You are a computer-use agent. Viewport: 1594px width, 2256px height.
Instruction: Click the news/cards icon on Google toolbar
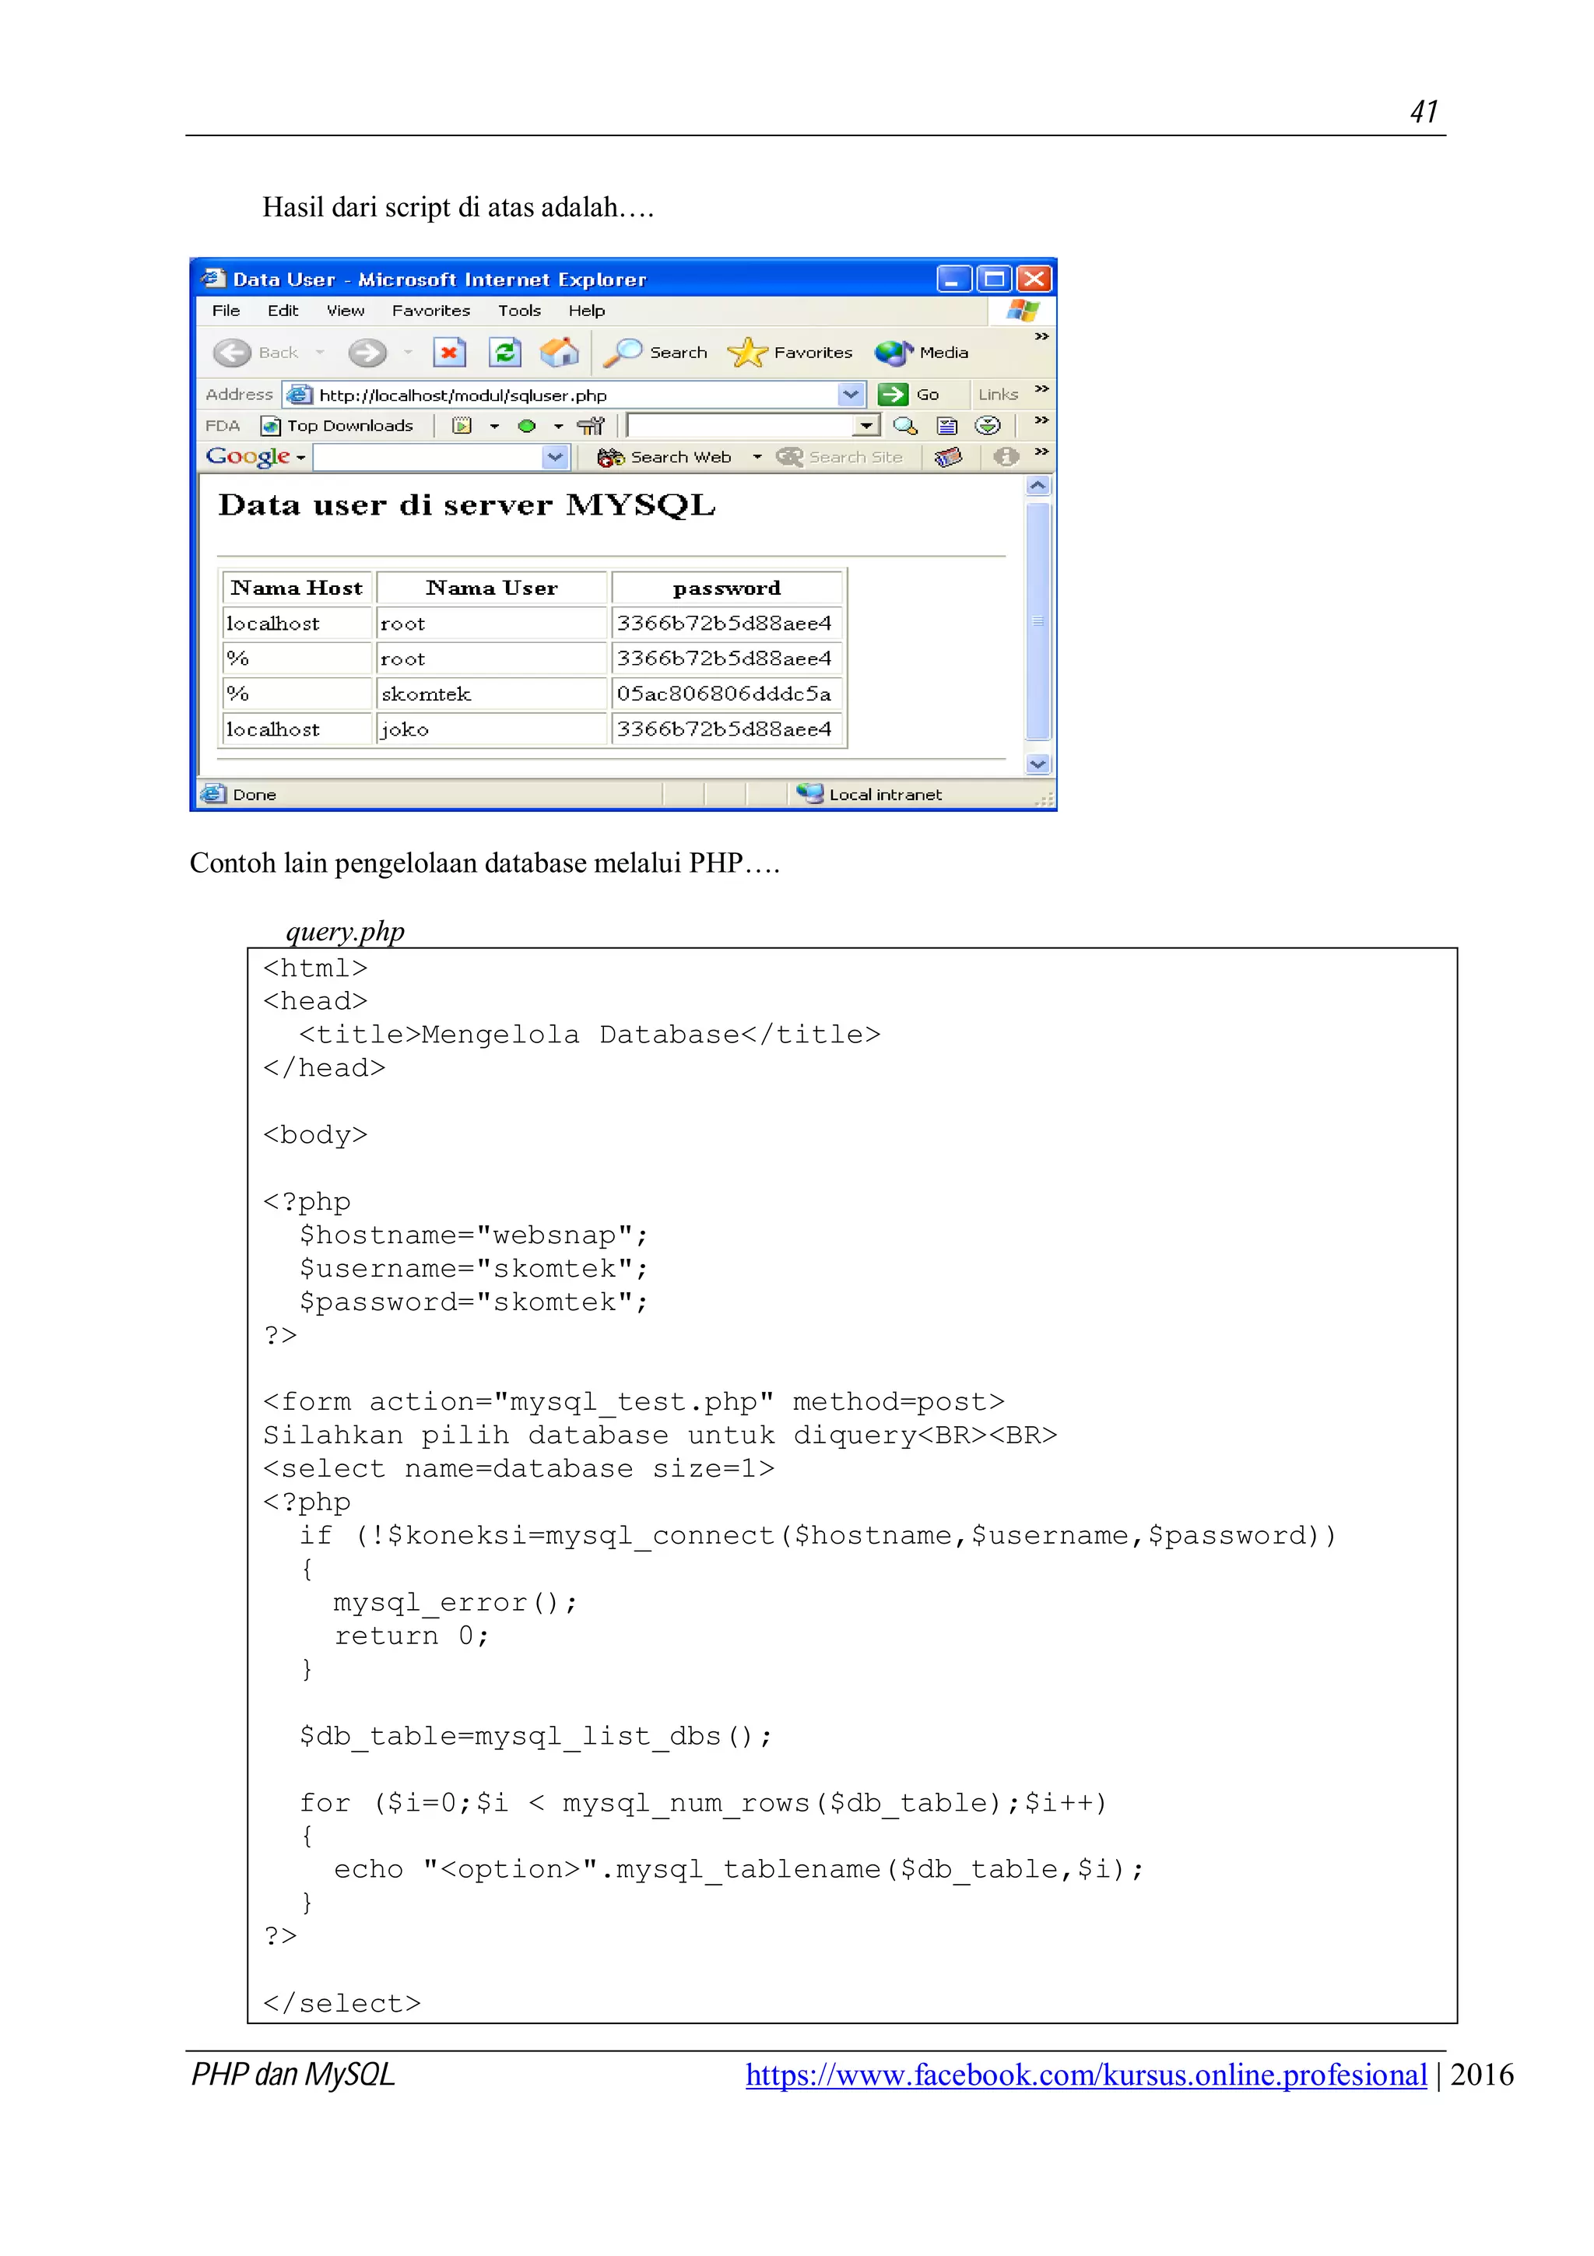949,457
